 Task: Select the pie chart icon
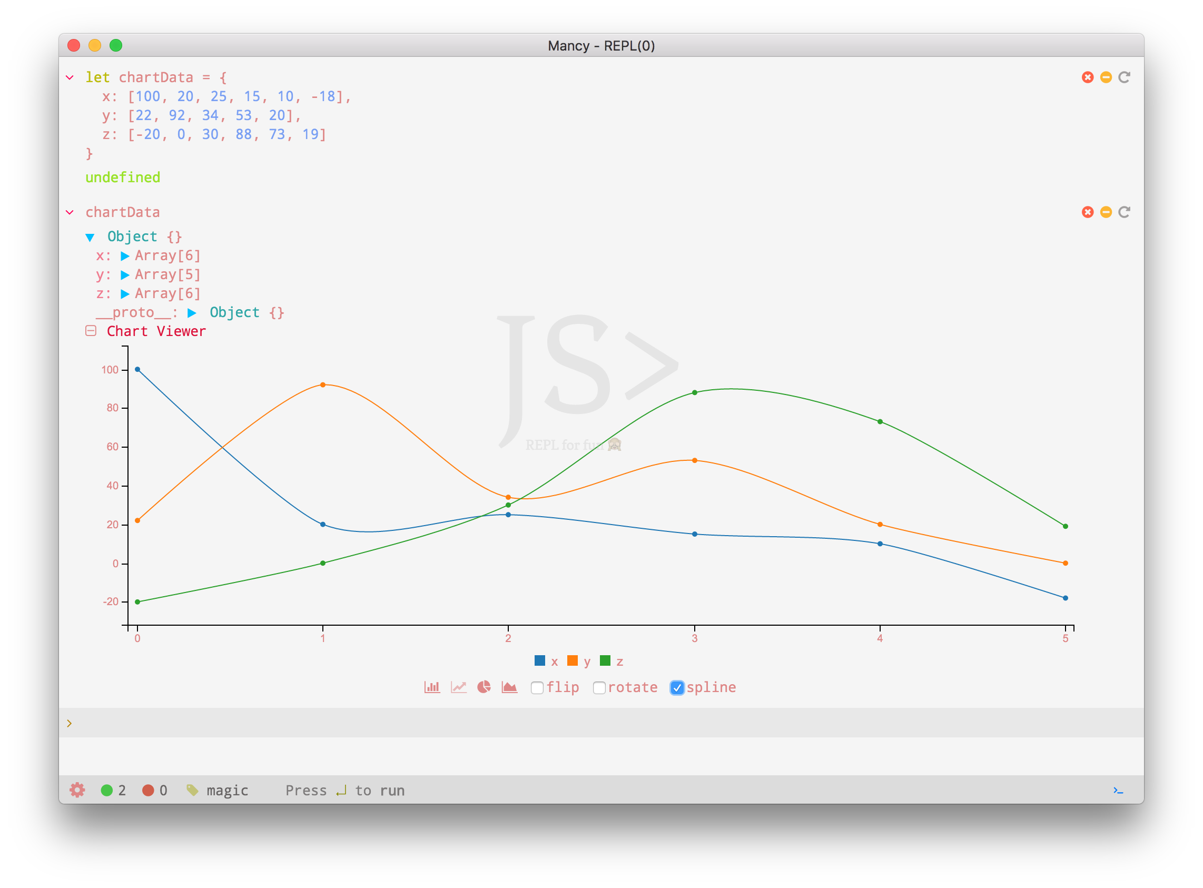(x=484, y=687)
